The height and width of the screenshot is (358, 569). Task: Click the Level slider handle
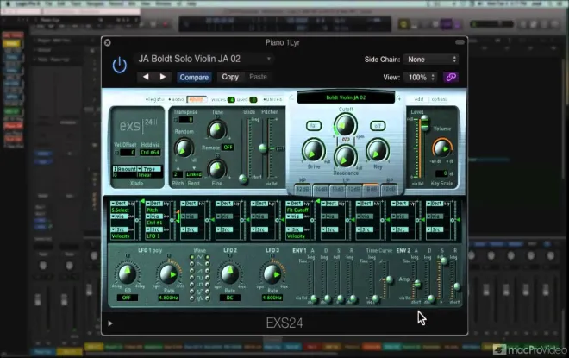[424, 123]
